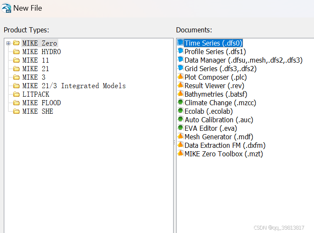Click the Profile Series document icon
The width and height of the screenshot is (314, 233).
pyautogui.click(x=180, y=51)
